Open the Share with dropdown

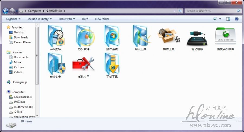[67, 19]
